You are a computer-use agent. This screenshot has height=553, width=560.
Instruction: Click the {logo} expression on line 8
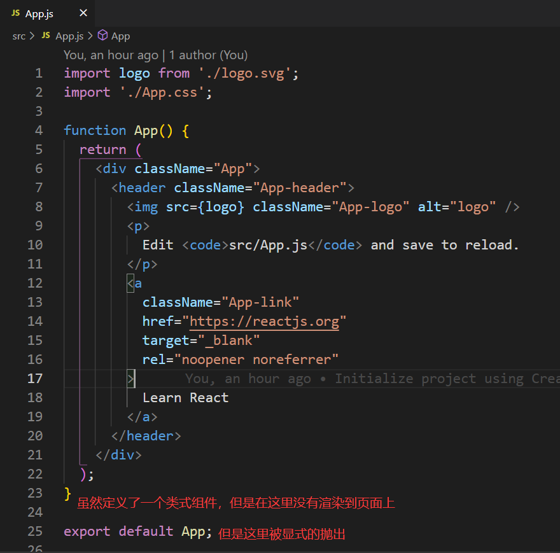tap(221, 207)
